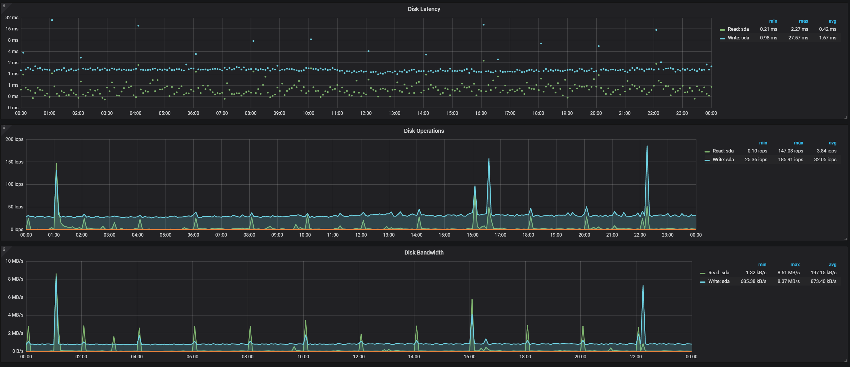Sort Disk Bandwidth legend by min column

[762, 265]
